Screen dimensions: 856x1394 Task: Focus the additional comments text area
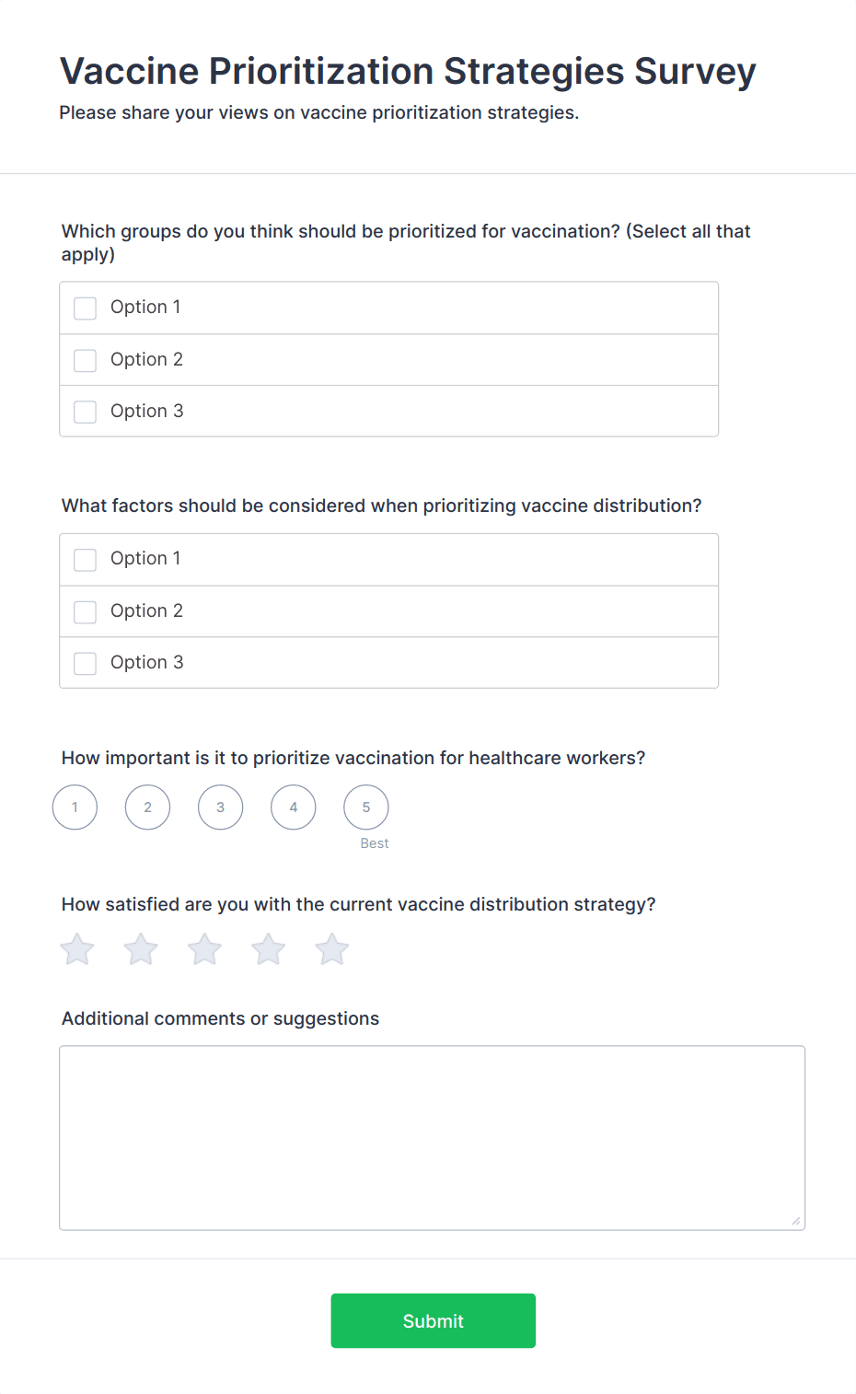(433, 1138)
